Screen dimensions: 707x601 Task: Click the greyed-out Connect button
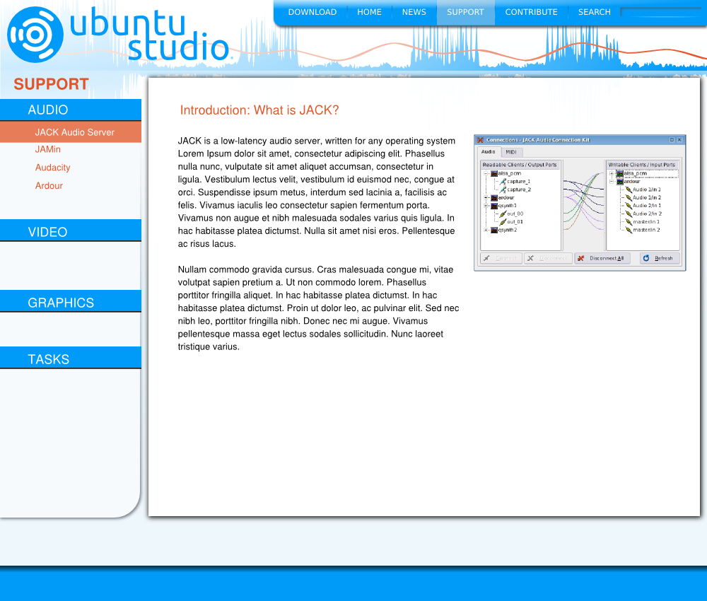point(501,258)
